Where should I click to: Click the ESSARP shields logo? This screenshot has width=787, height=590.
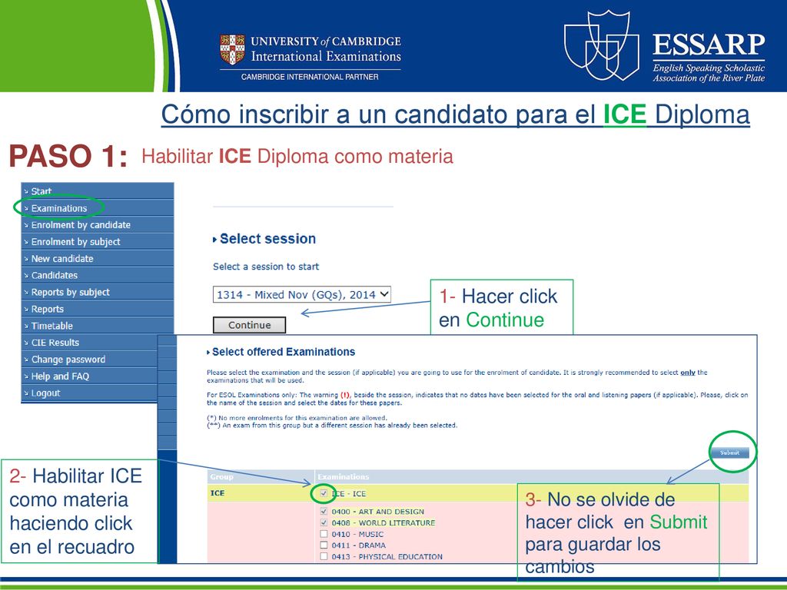(x=602, y=45)
